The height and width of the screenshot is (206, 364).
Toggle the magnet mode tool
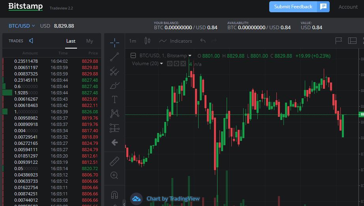114,195
